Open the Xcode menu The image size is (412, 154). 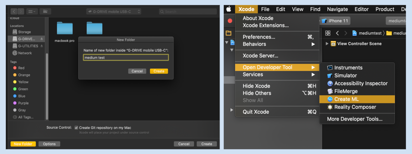pyautogui.click(x=246, y=9)
